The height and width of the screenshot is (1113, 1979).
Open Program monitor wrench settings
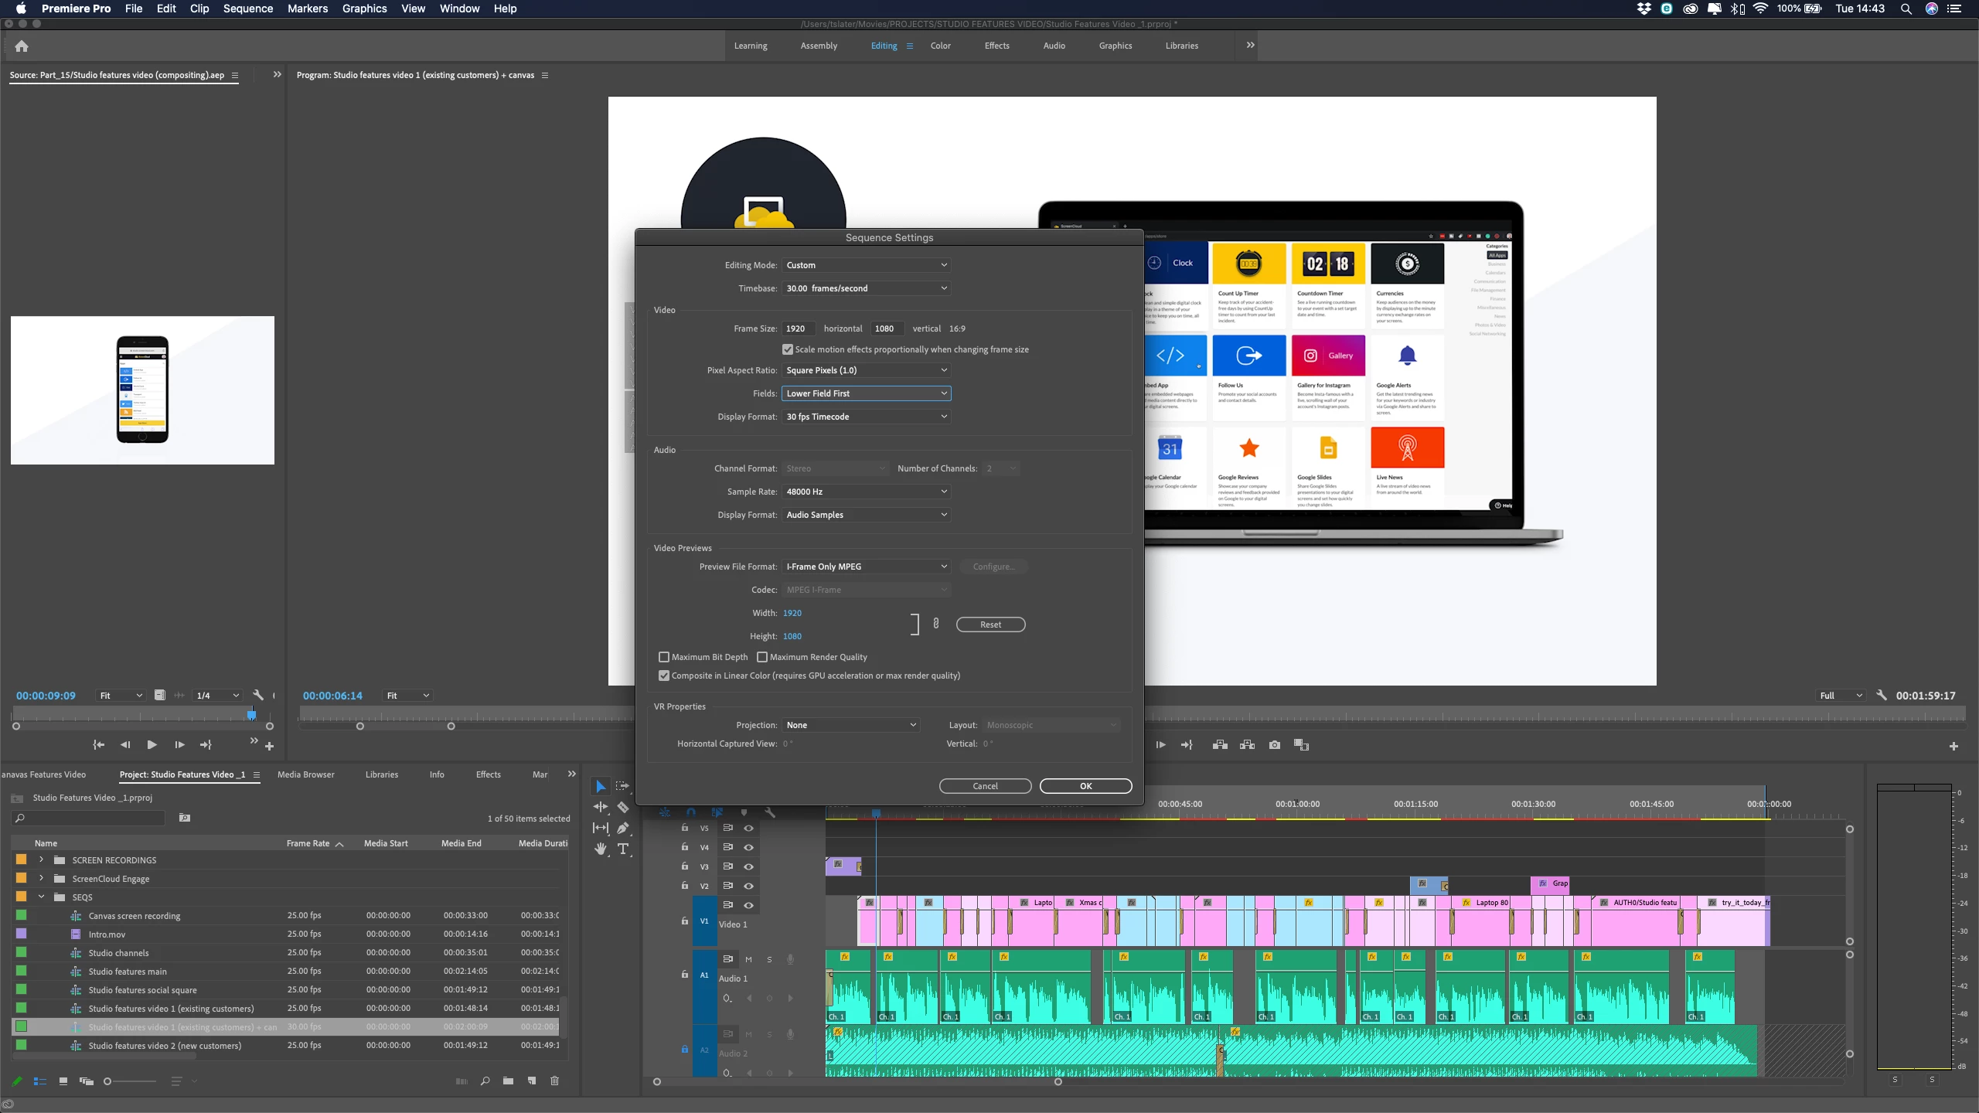pyautogui.click(x=1882, y=695)
